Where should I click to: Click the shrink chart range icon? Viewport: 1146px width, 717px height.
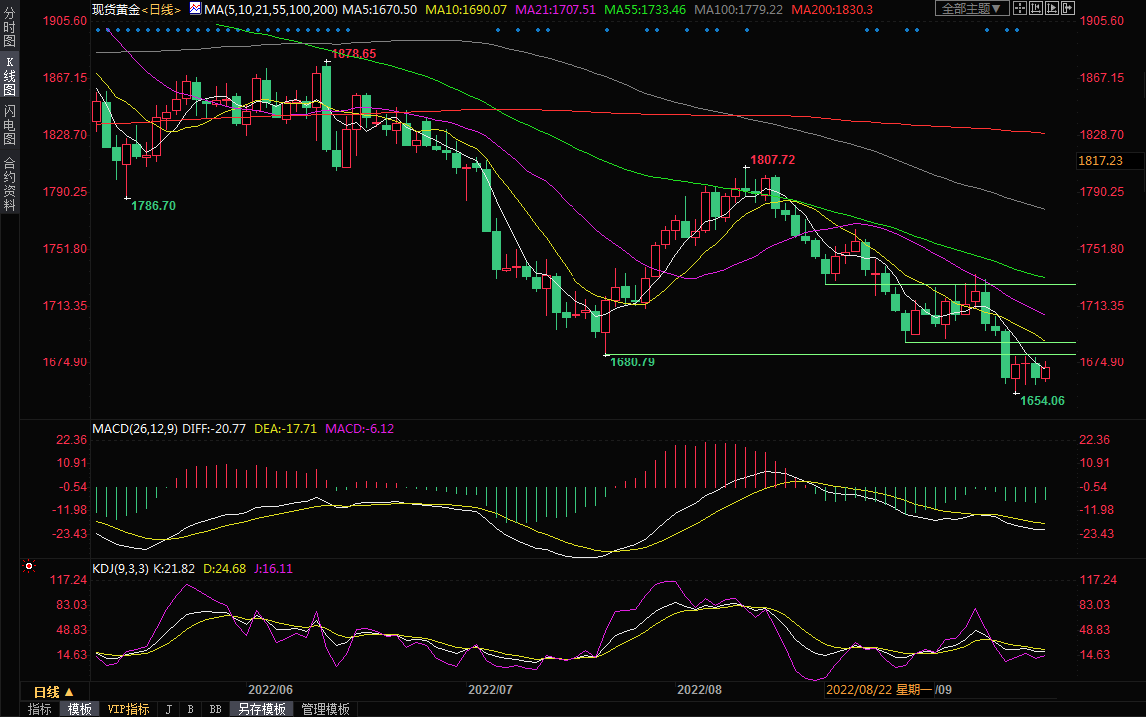[1036, 9]
